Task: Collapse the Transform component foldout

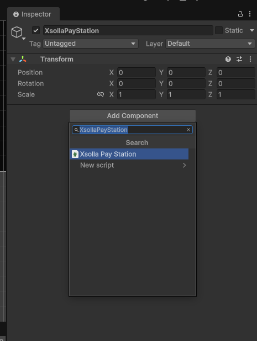Action: point(13,59)
